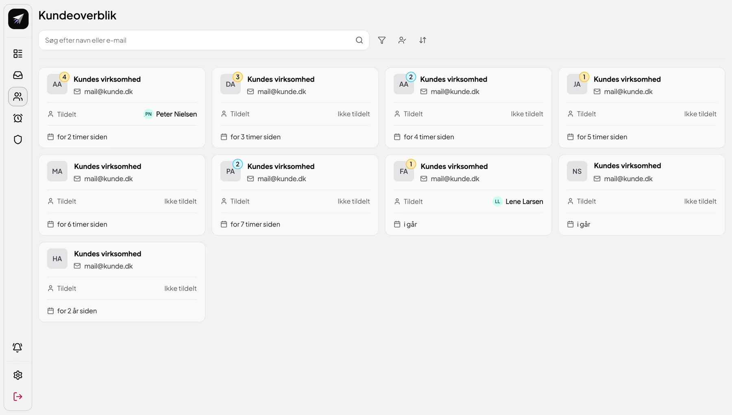Click 'for 4 timer siden' text
732x415 pixels.
pos(429,137)
